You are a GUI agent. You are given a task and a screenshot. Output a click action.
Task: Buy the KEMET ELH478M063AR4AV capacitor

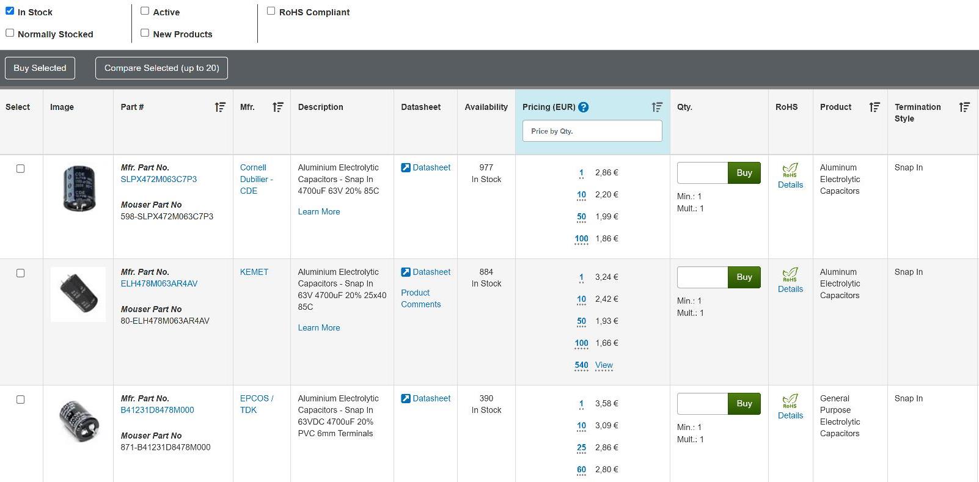[x=744, y=277]
